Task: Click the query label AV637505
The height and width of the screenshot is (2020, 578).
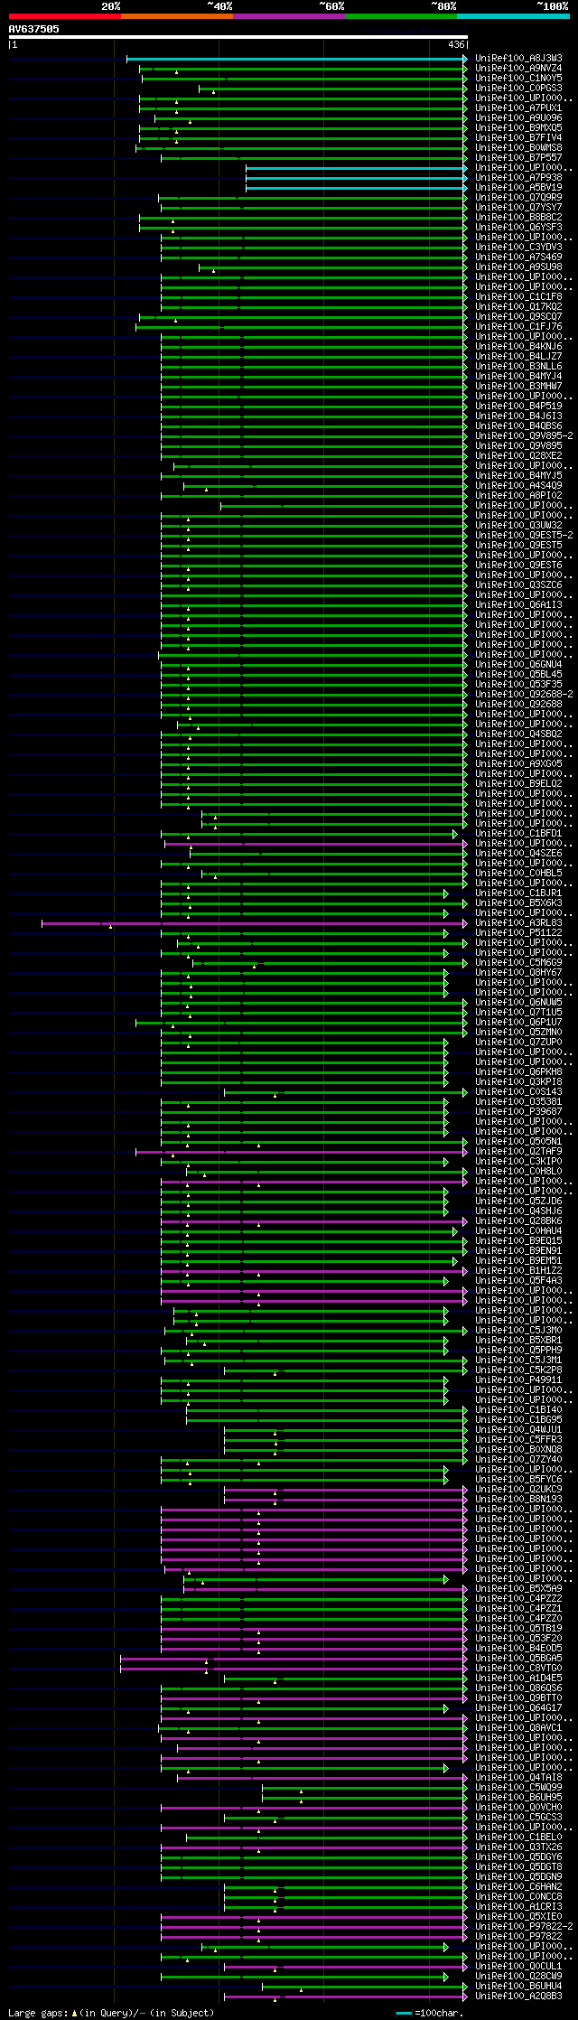Action: [34, 29]
